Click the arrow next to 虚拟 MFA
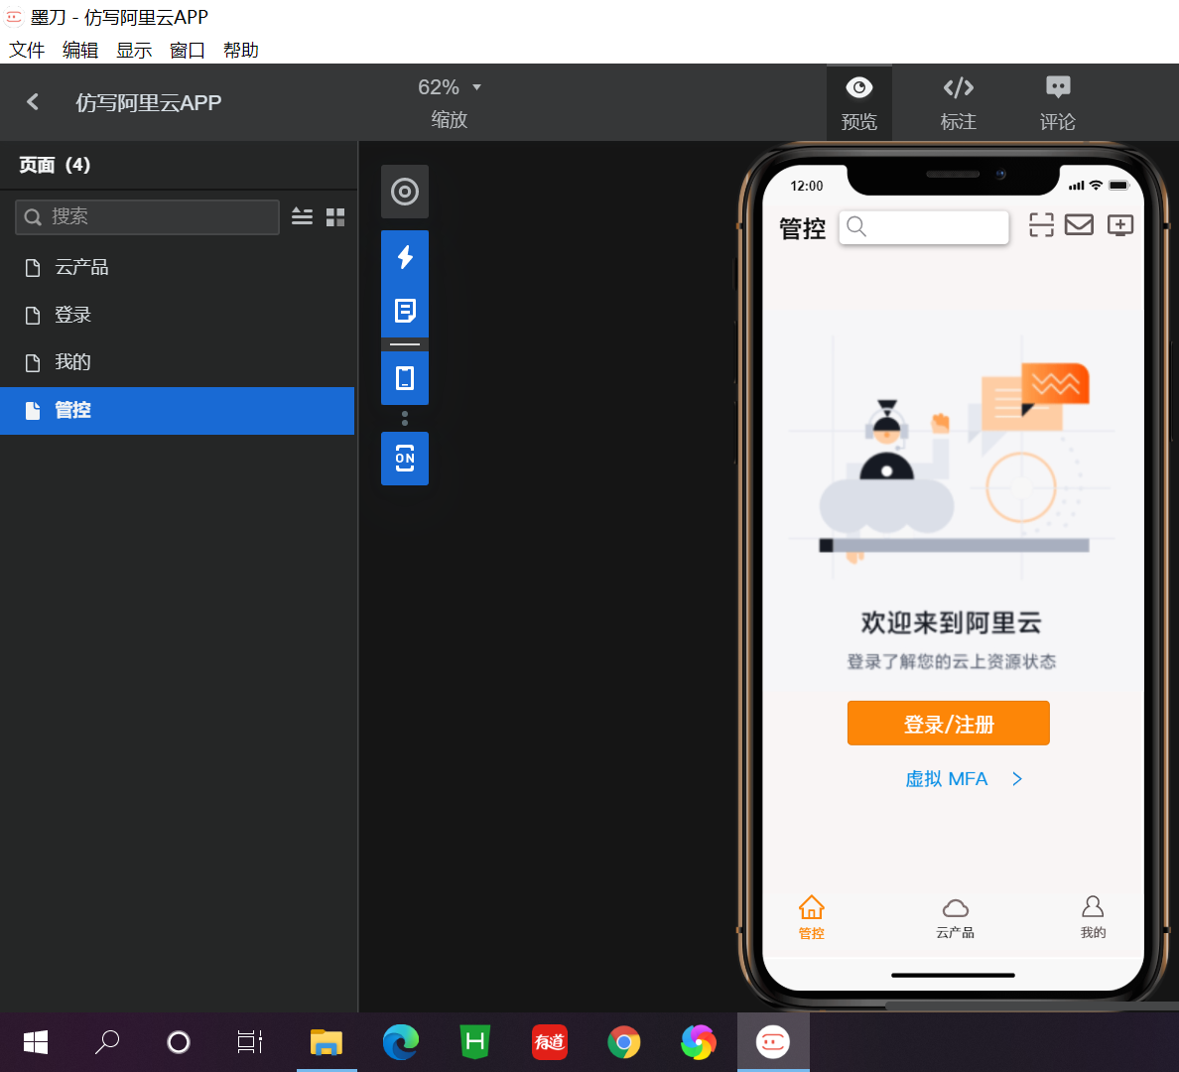Viewport: 1179px width, 1072px height. [x=1016, y=778]
